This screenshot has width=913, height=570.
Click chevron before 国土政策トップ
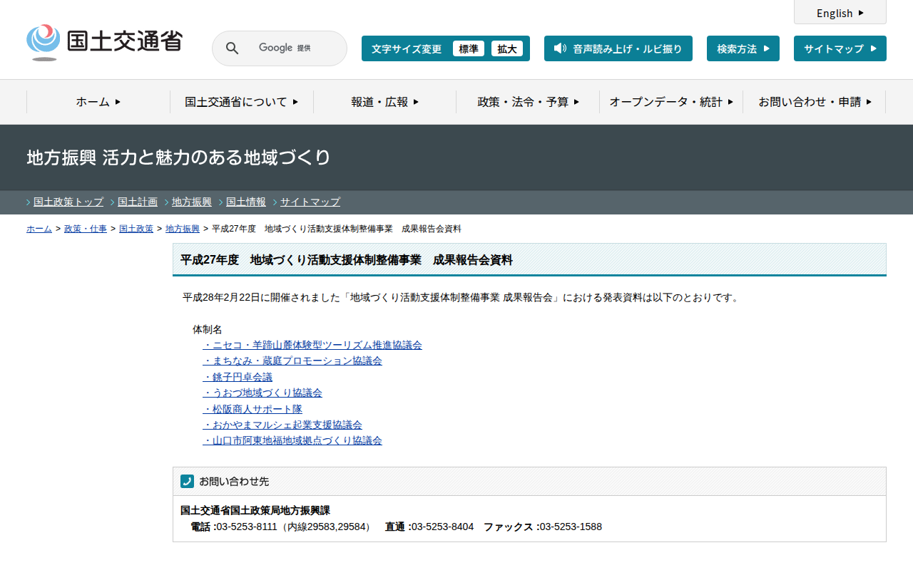pos(29,202)
